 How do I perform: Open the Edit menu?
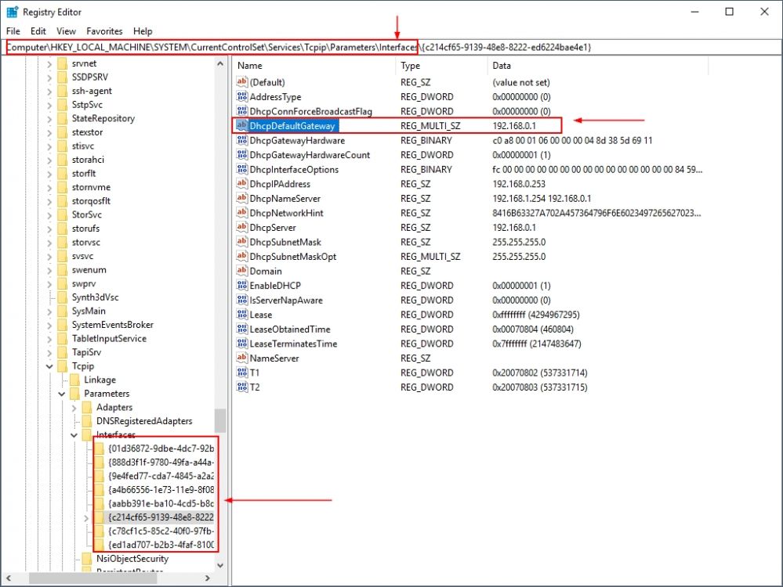coord(37,31)
